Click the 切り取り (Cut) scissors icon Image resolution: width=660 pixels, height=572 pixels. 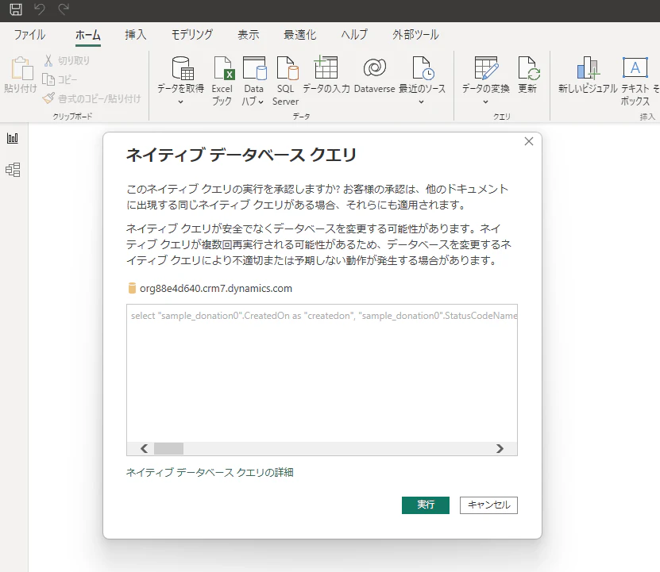48,60
